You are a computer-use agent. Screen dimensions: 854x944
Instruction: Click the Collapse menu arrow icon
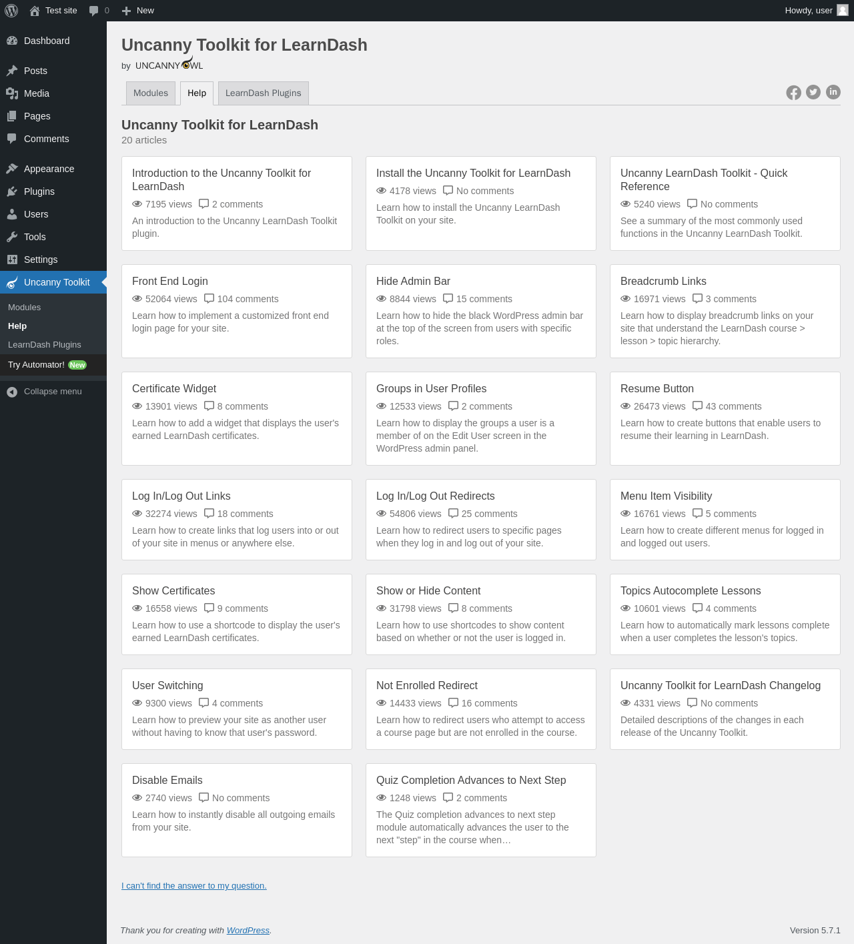pyautogui.click(x=12, y=392)
